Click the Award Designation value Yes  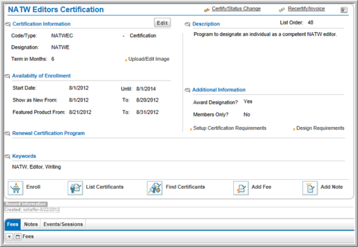pos(248,102)
